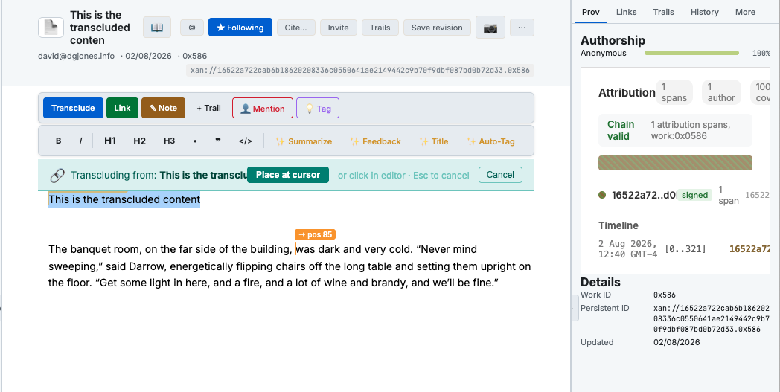
Task: Click the blue Transclude button
Action: [x=73, y=108]
